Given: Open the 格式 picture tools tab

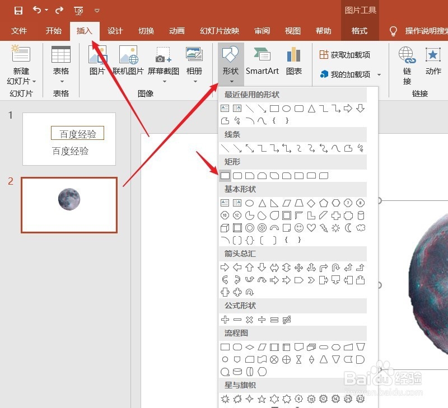Looking at the screenshot, I should click(x=360, y=31).
